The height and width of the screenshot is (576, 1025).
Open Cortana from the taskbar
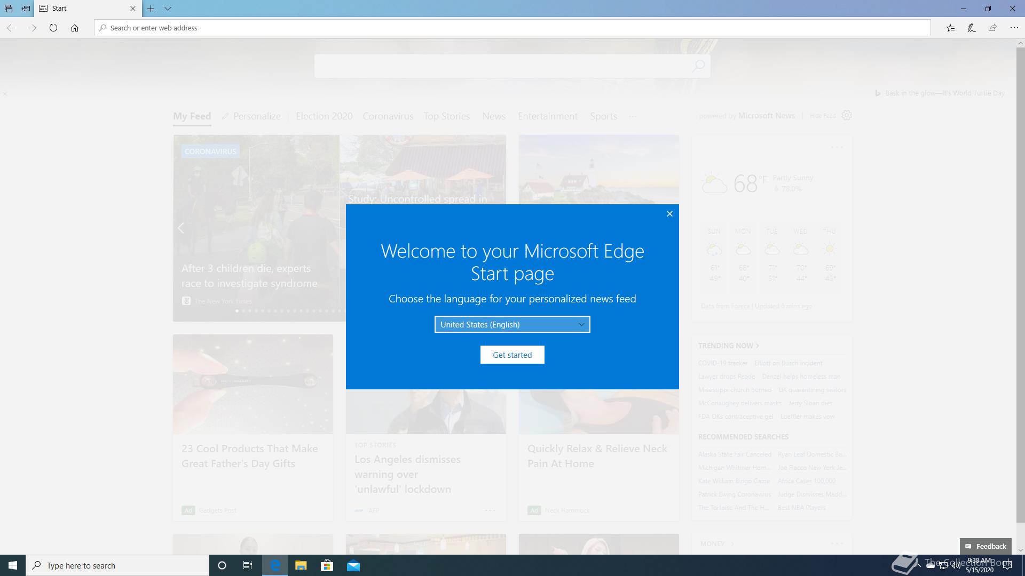pyautogui.click(x=222, y=565)
